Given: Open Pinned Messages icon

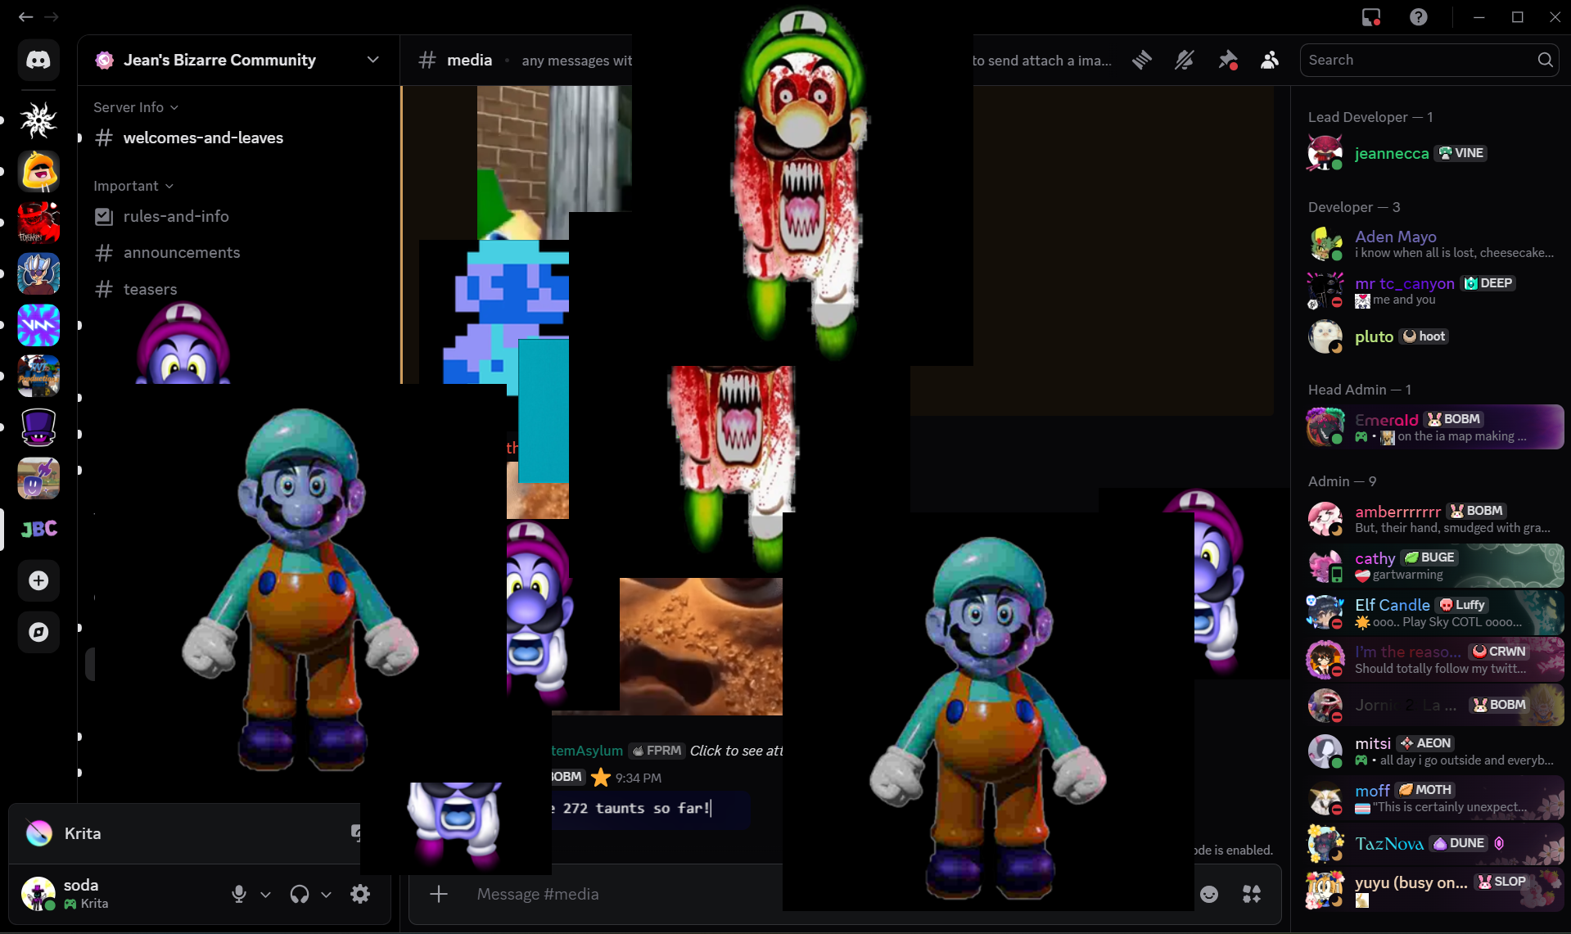Looking at the screenshot, I should pos(1227,60).
